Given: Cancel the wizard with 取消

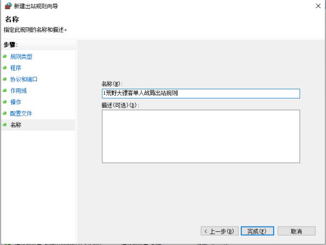Looking at the screenshot, I should (296, 231).
